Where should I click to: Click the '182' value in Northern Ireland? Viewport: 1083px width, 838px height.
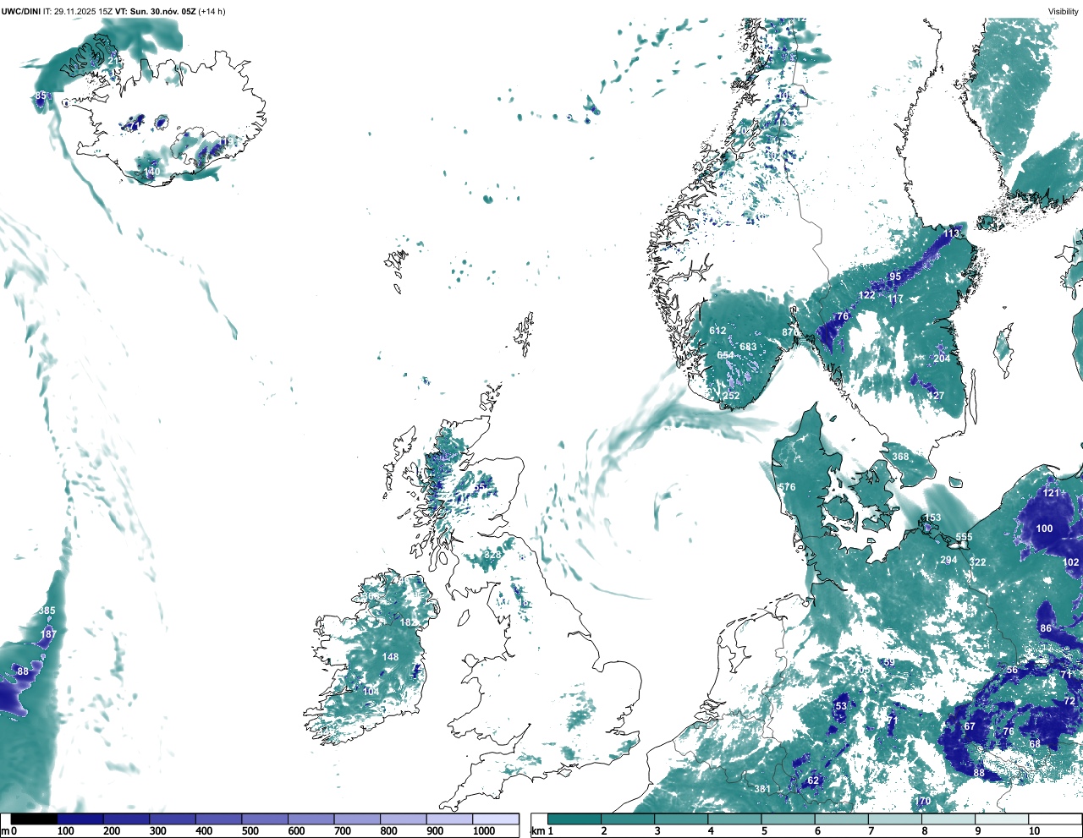(408, 622)
